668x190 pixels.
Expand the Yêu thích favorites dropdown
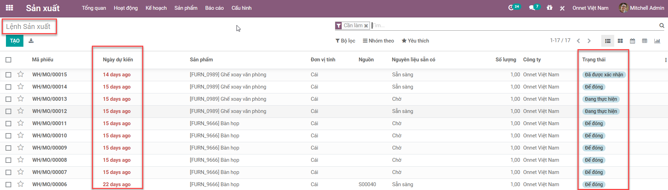point(415,41)
